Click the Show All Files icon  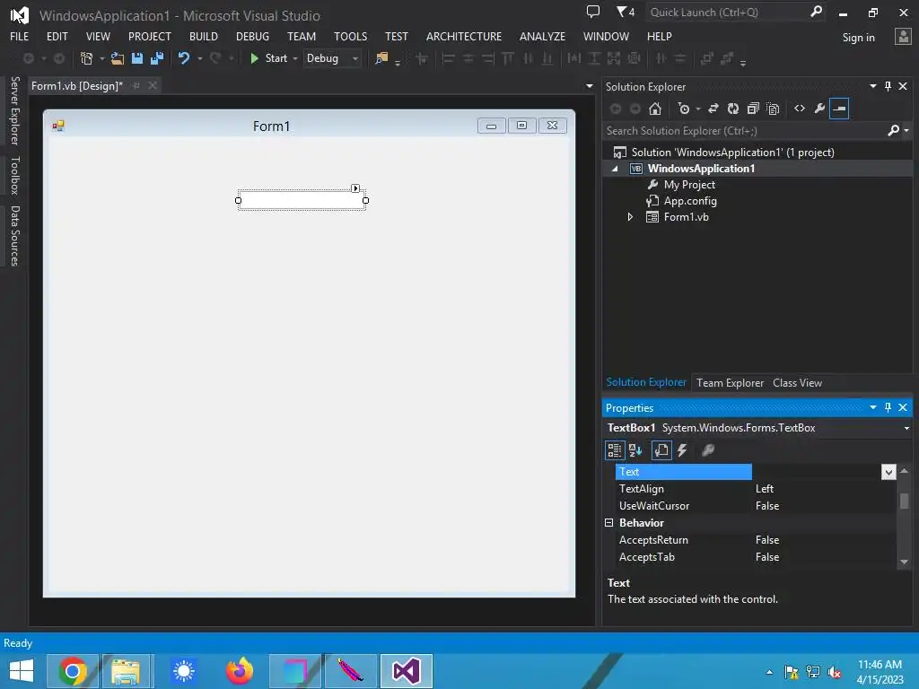(x=773, y=109)
